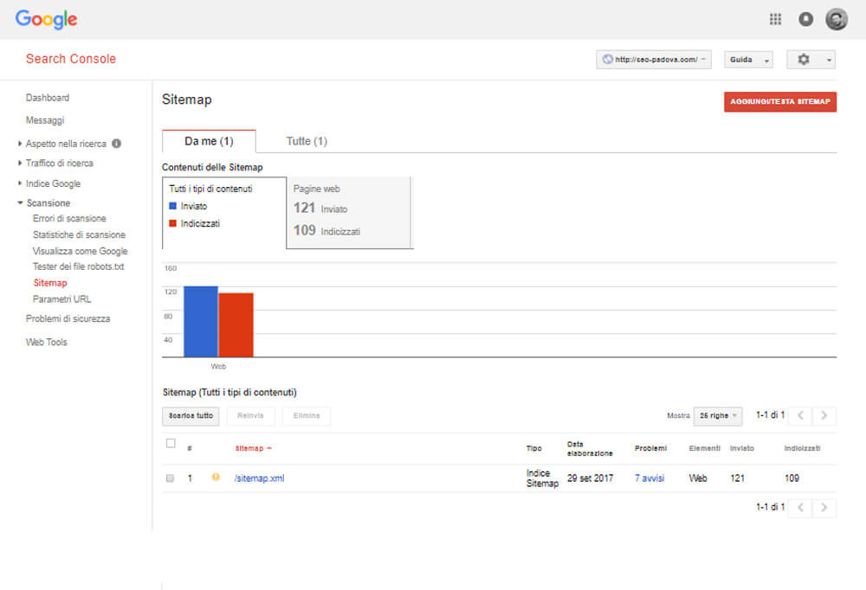Open Visualizza come Google
The width and height of the screenshot is (866, 590).
click(x=80, y=251)
